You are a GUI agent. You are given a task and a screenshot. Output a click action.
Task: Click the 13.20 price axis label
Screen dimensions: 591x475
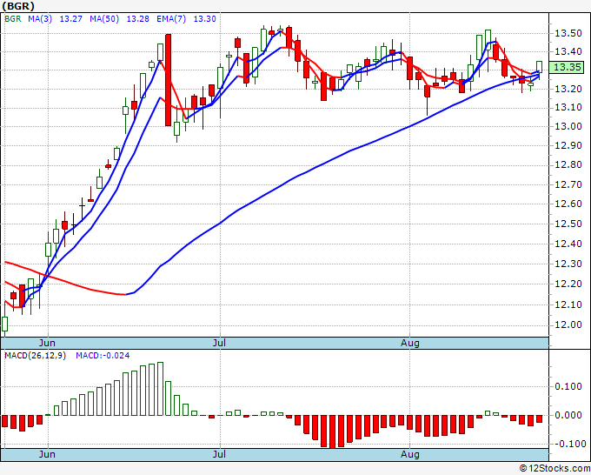coord(568,89)
